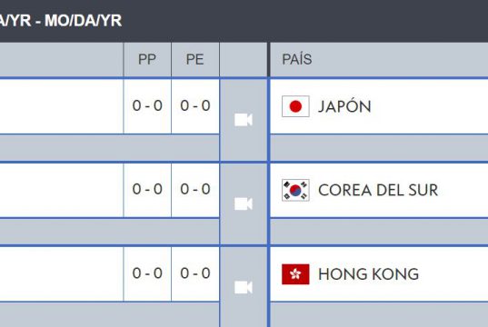Viewport: 488px width, 327px height.
Task: Click the Japan flag icon
Action: 295,106
